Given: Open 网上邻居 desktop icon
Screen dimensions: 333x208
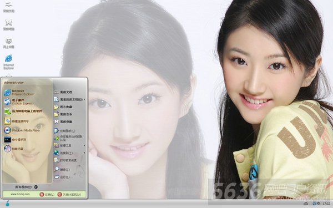Looking at the screenshot, I should (8, 43).
